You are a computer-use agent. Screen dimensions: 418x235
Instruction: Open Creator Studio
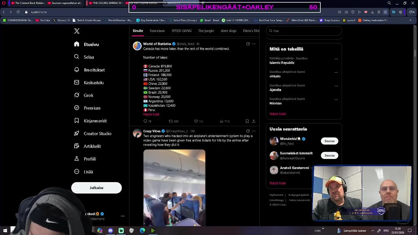point(93,133)
